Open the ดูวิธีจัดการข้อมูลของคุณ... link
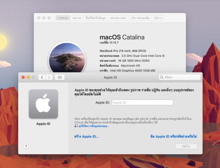Image resolution: width=220 pixels, height=168 pixels. (x=94, y=126)
